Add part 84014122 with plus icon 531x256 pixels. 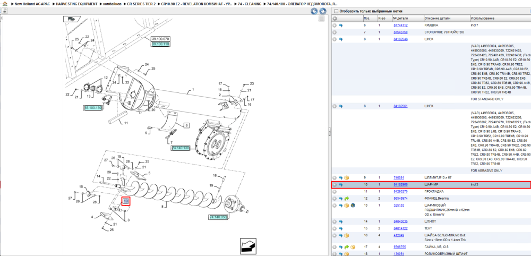[x=335, y=228]
